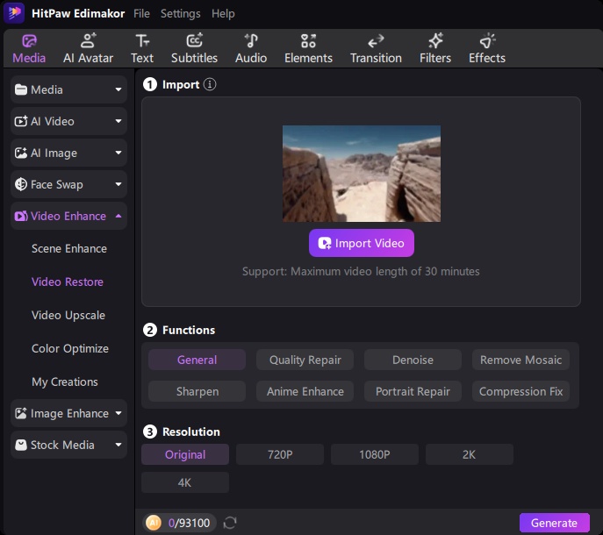Open the Help menu

(x=223, y=13)
